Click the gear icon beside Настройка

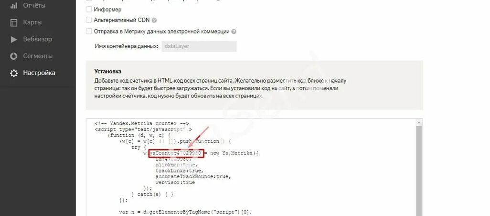(x=14, y=73)
